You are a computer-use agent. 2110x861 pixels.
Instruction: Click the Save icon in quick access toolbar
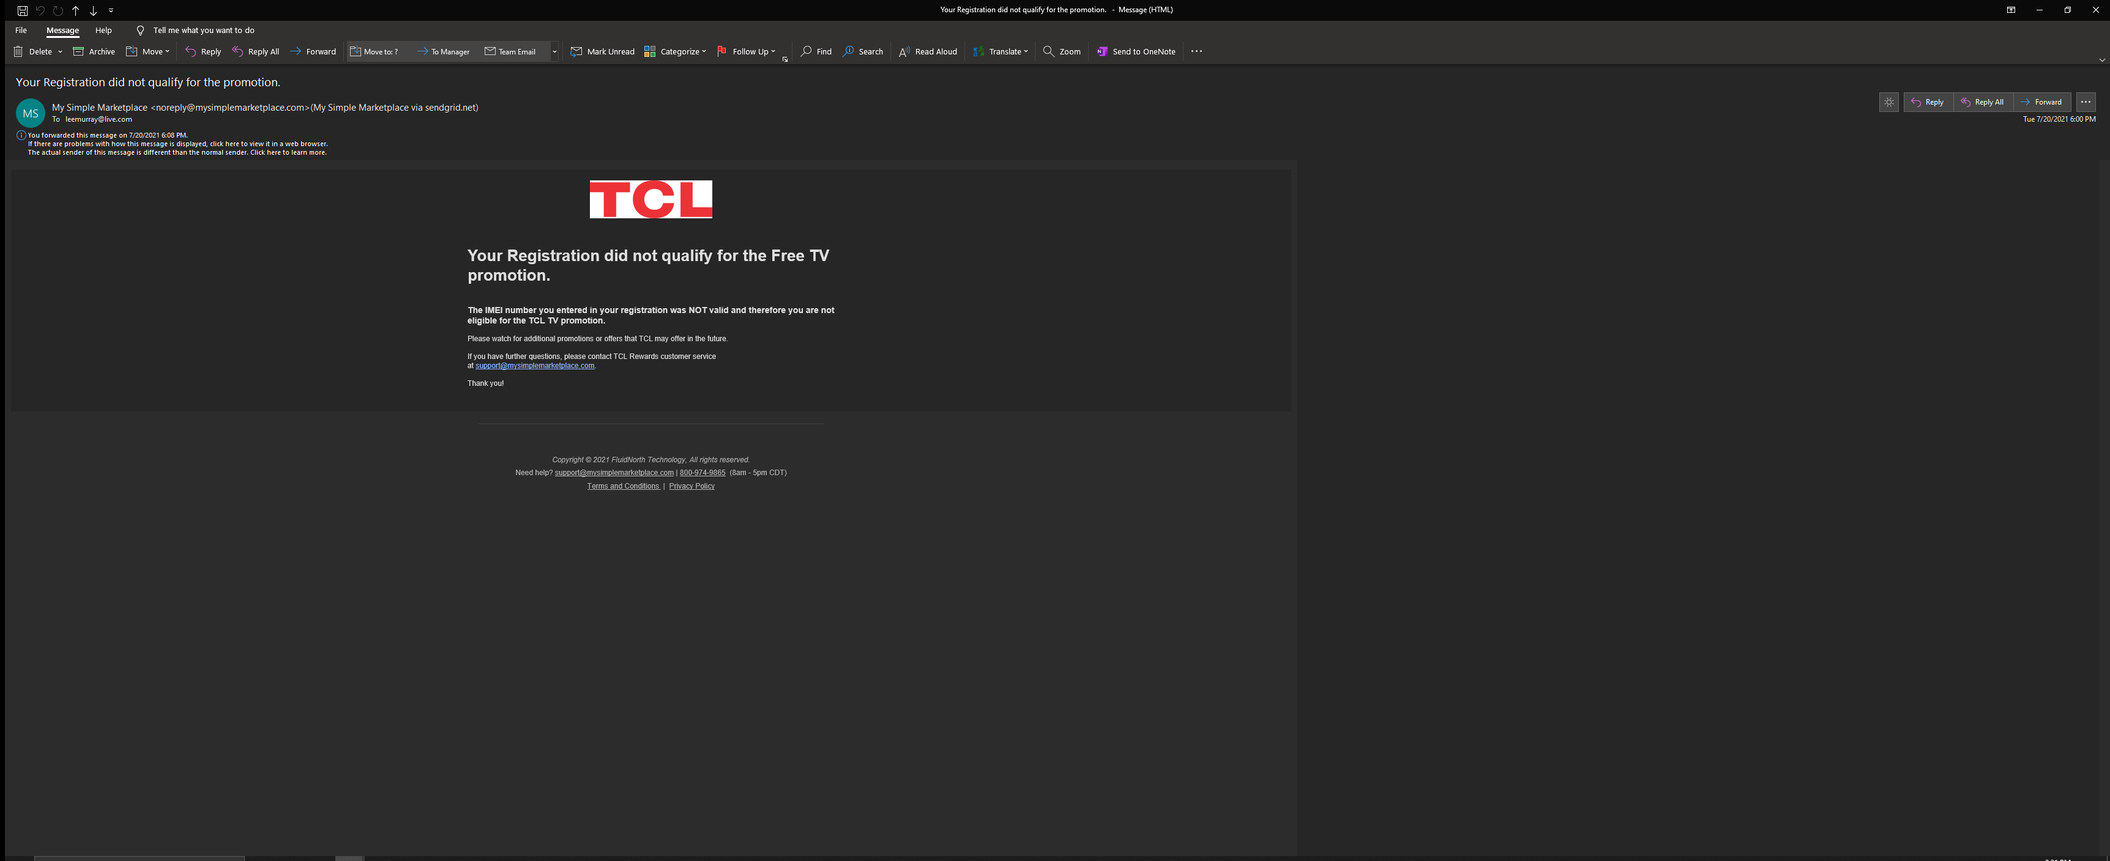(22, 10)
